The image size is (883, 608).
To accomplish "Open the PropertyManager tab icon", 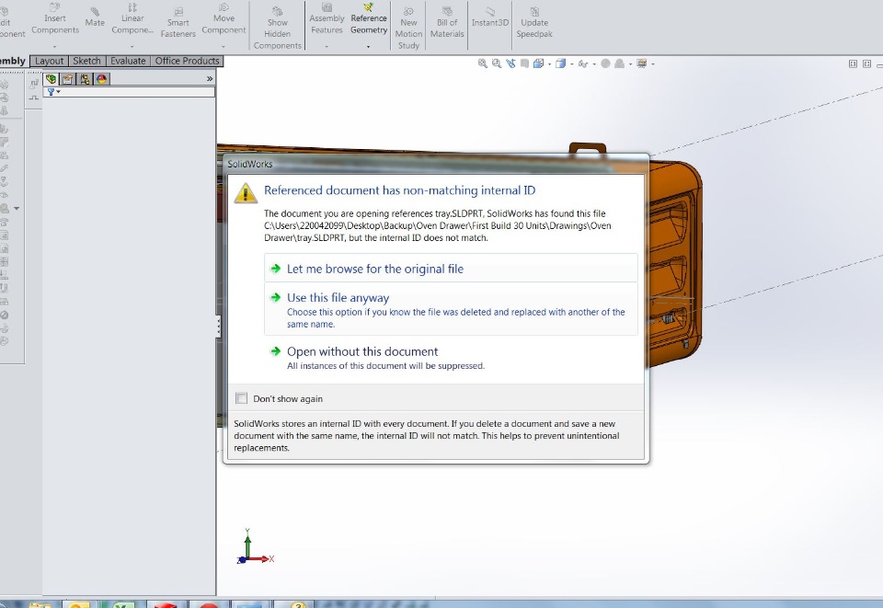I will [x=67, y=79].
